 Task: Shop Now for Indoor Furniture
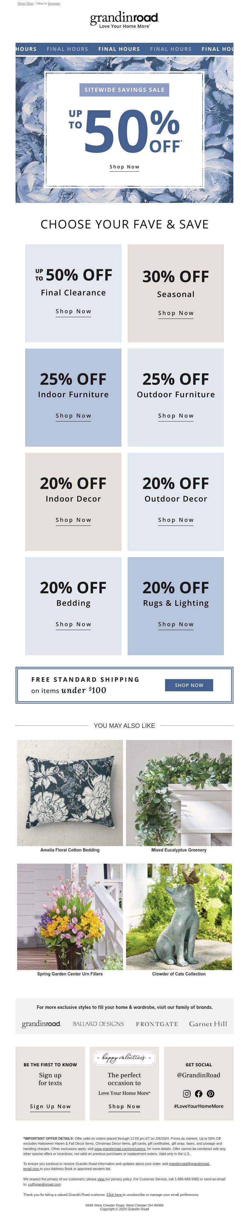click(73, 416)
